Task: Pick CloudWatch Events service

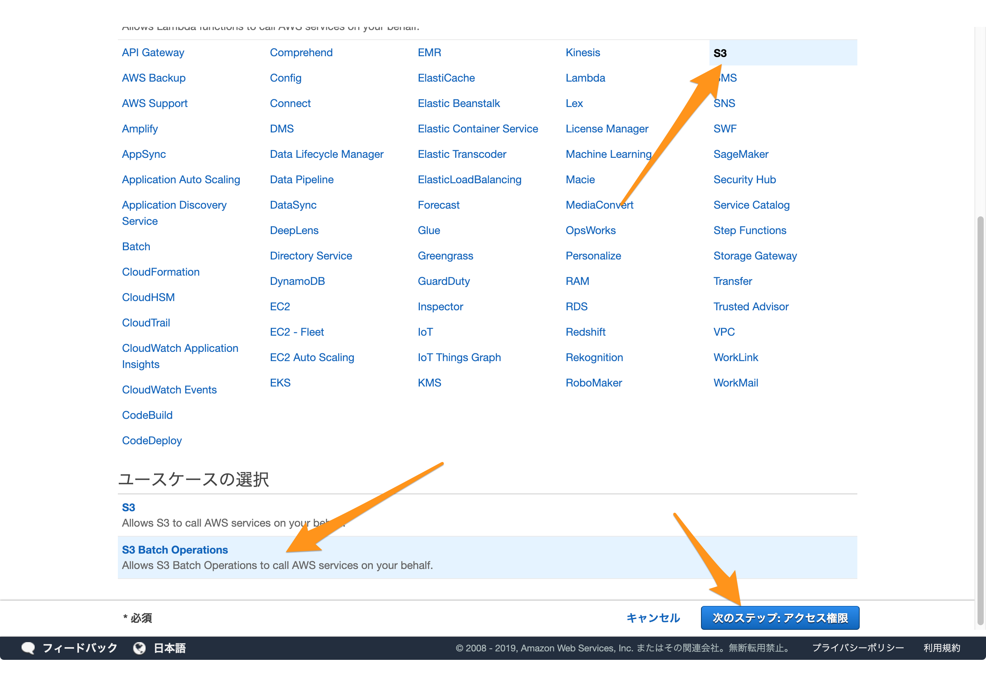Action: 169,390
